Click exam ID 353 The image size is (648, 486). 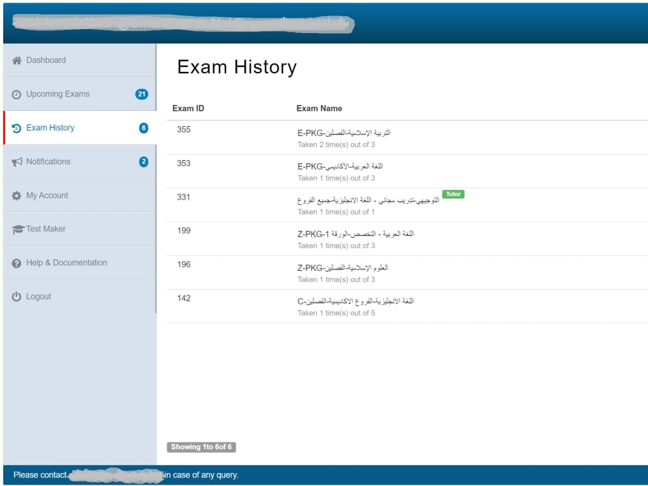(183, 163)
